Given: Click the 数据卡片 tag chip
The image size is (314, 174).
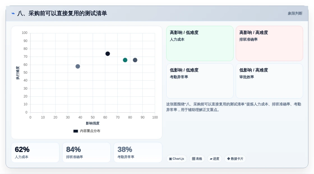Looking at the screenshot, I should tap(235, 159).
